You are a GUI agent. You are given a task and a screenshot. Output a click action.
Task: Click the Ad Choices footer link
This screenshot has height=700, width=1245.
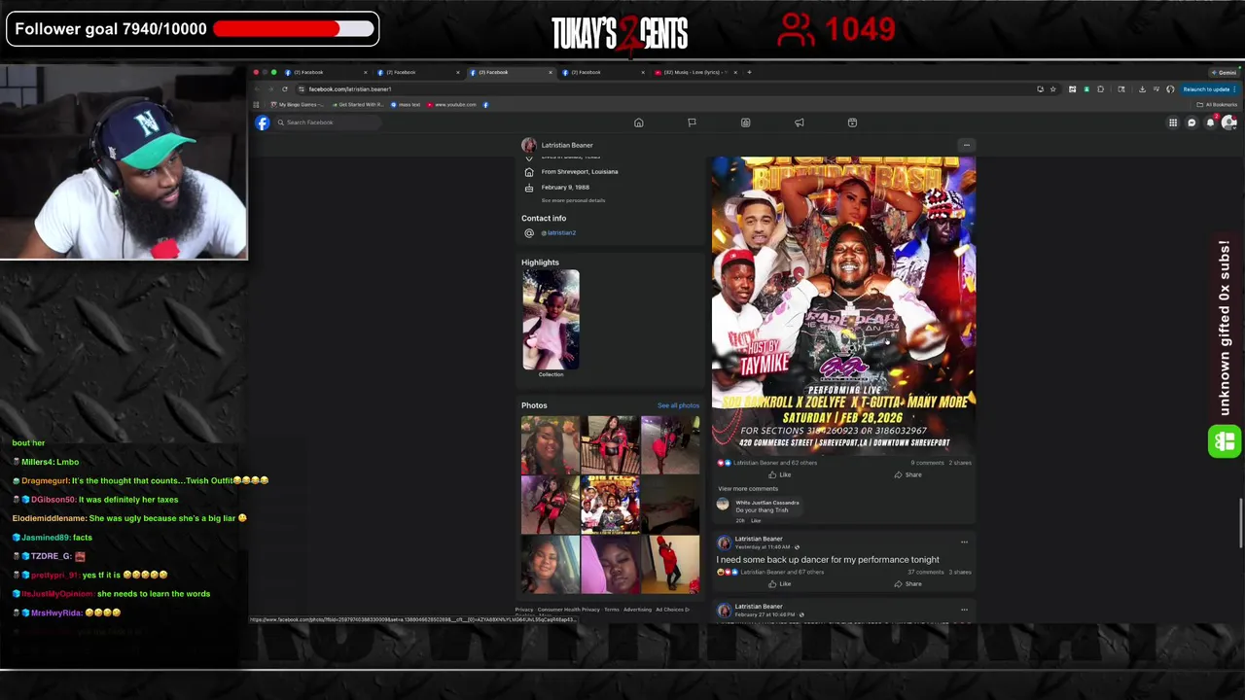[x=670, y=610]
